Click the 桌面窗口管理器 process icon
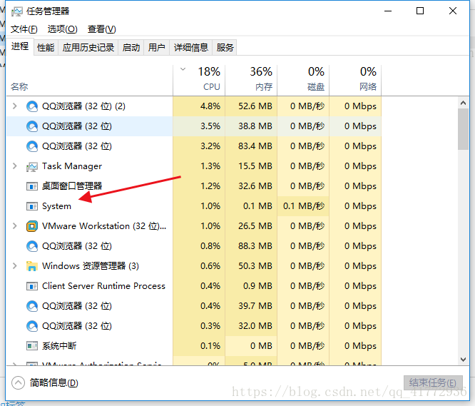The width and height of the screenshot is (475, 406). pyautogui.click(x=32, y=186)
